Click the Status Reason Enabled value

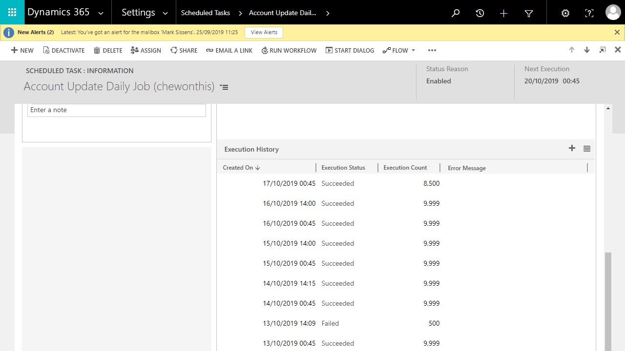coord(438,81)
